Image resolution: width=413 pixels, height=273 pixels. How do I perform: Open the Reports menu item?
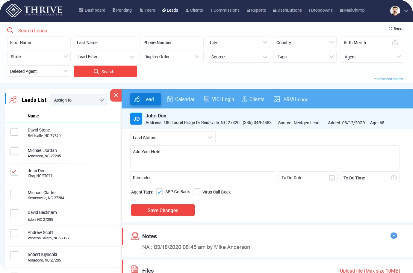coord(256,10)
